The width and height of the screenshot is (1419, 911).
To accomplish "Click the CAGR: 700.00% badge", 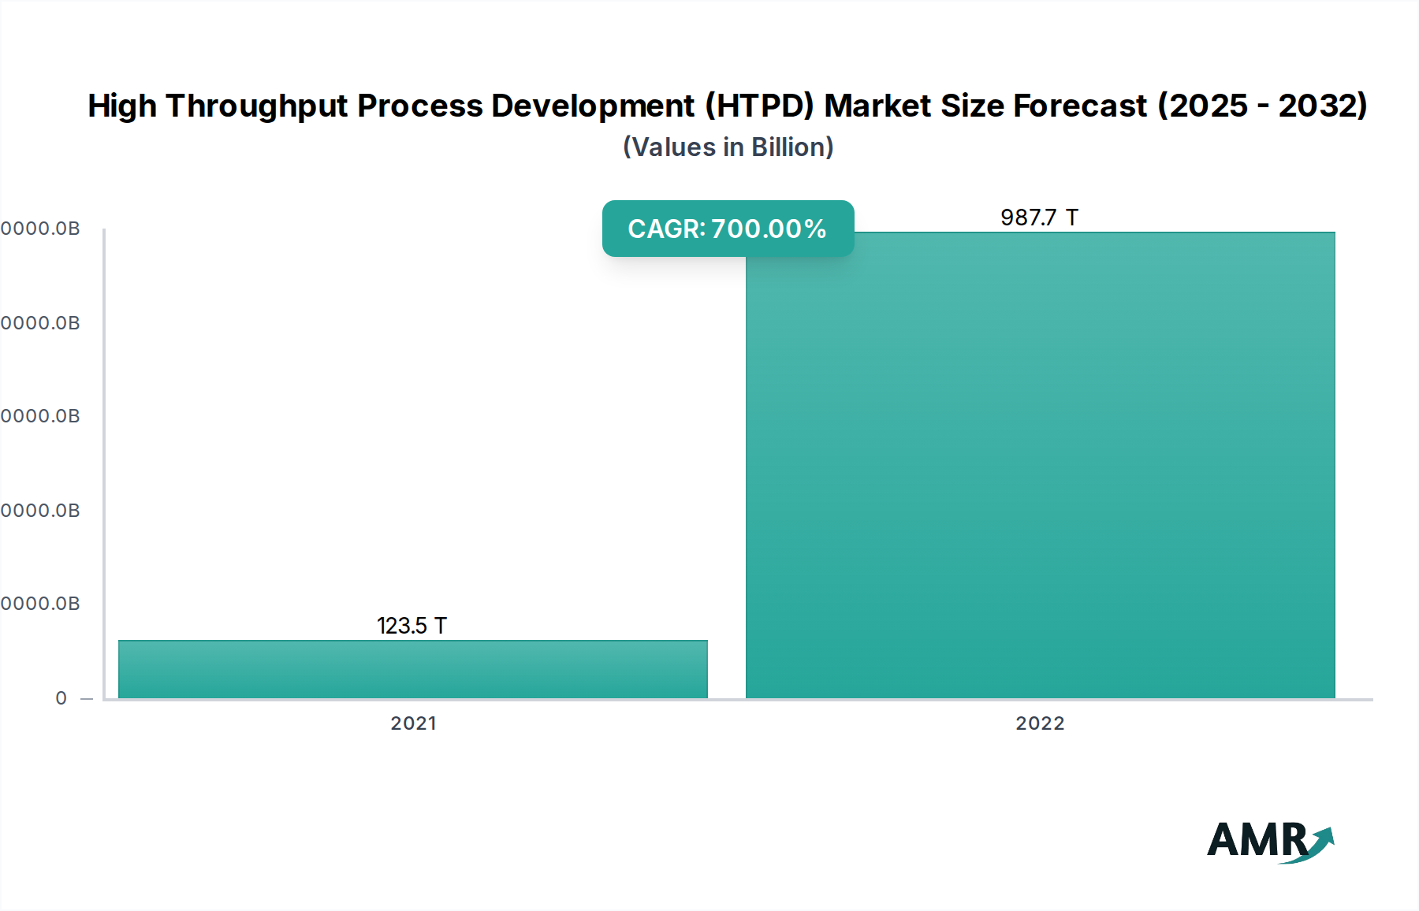I will (728, 229).
